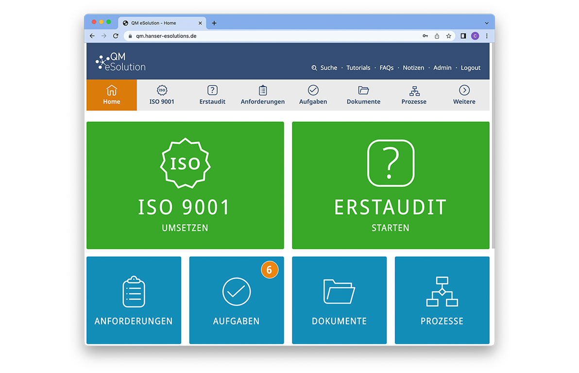Open the Chrome three-dot menu
The width and height of the screenshot is (579, 373).
tap(487, 35)
